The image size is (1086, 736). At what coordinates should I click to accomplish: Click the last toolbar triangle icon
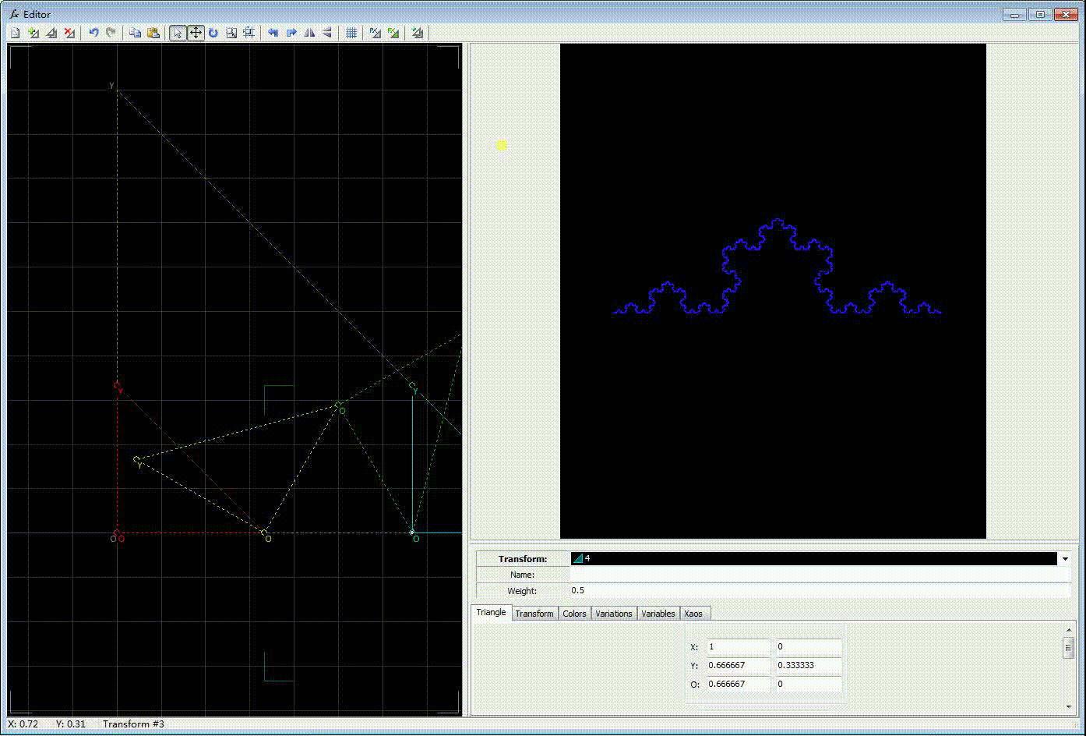tap(418, 33)
